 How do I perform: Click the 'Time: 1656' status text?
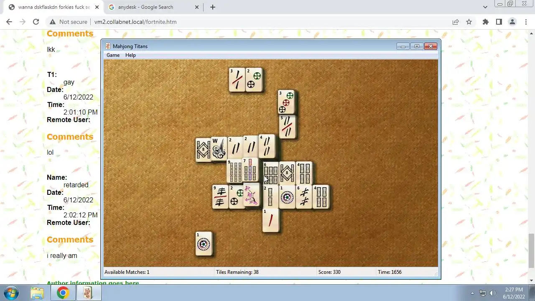tap(390, 272)
